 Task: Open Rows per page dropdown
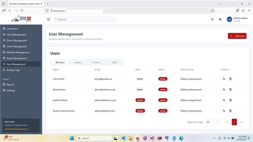click(213, 122)
